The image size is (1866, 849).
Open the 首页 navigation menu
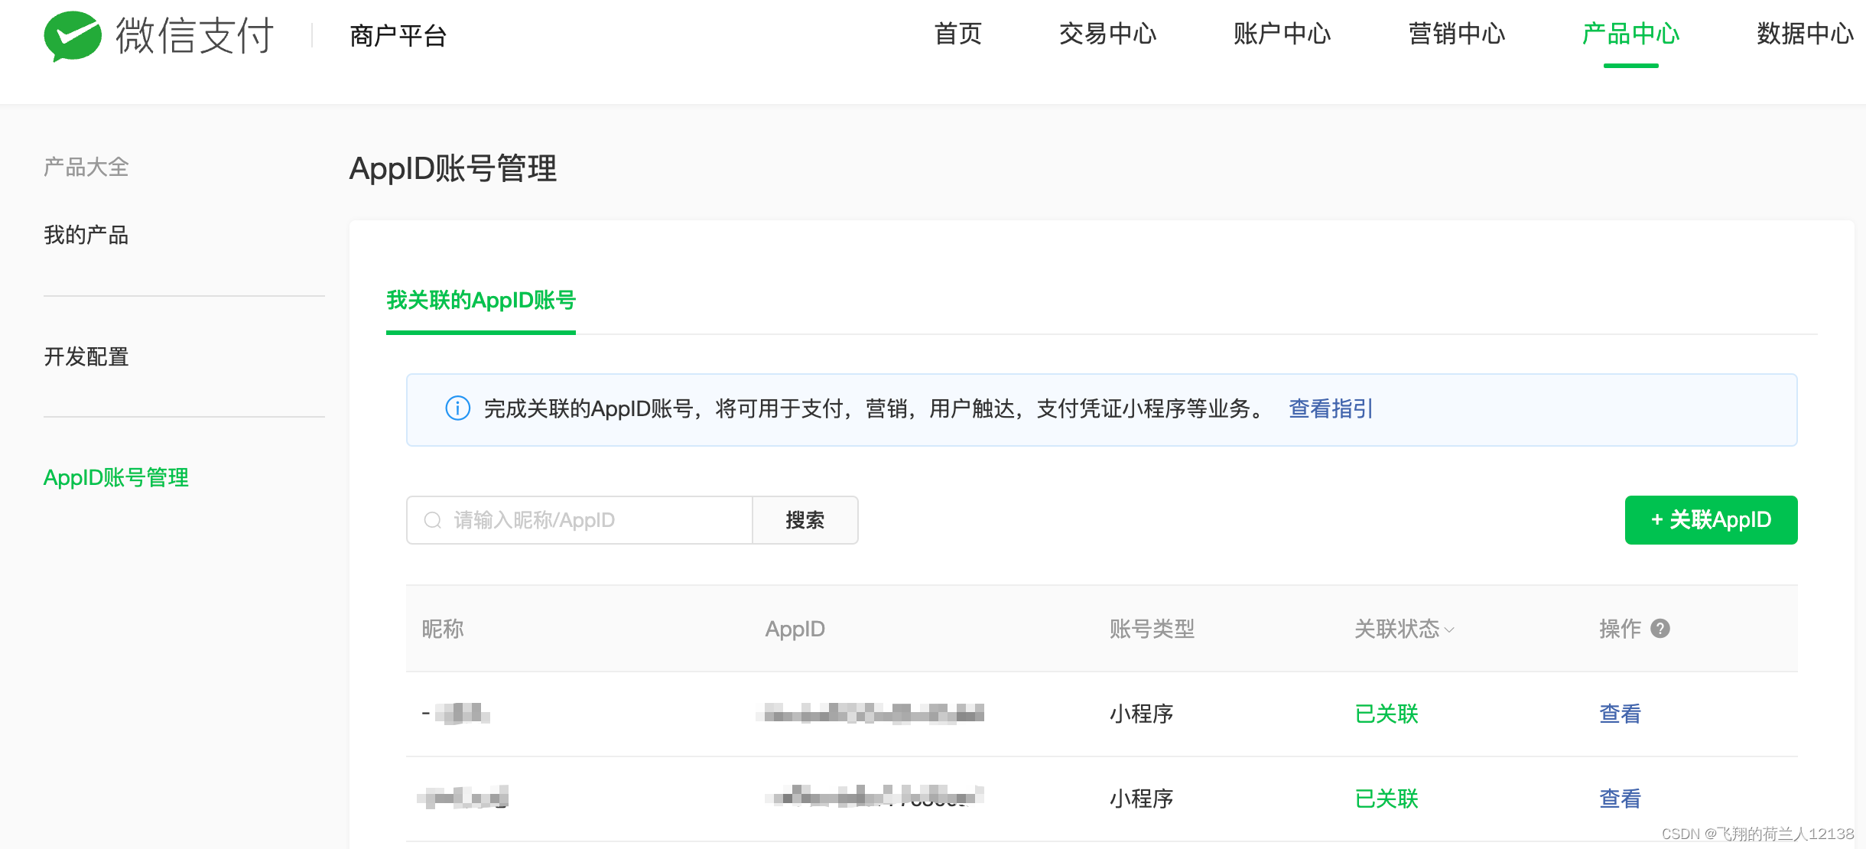(957, 34)
